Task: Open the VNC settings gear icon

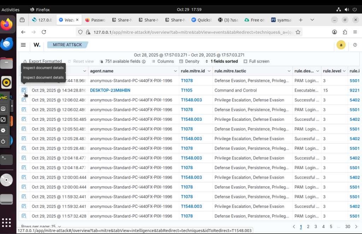Action: click(x=3, y=130)
